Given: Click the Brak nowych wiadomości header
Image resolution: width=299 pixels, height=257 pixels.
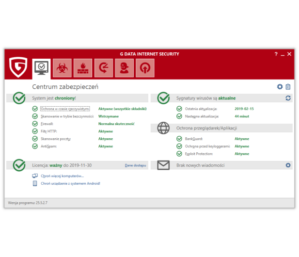Looking at the screenshot, I should [x=201, y=165].
